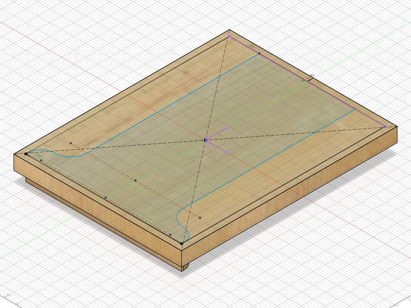The width and height of the screenshot is (411, 308).
Task: Select the orange dashed construction line
Action: coord(135,180)
